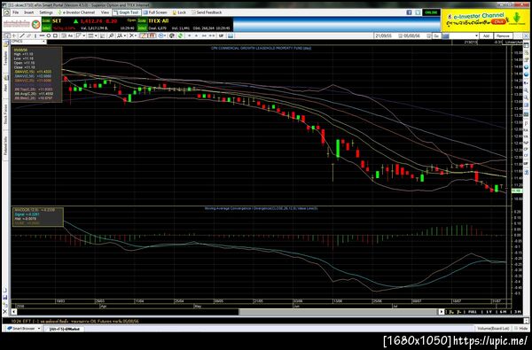532x350 pixels.
Task: Click the Lock button
Action: [179, 12]
